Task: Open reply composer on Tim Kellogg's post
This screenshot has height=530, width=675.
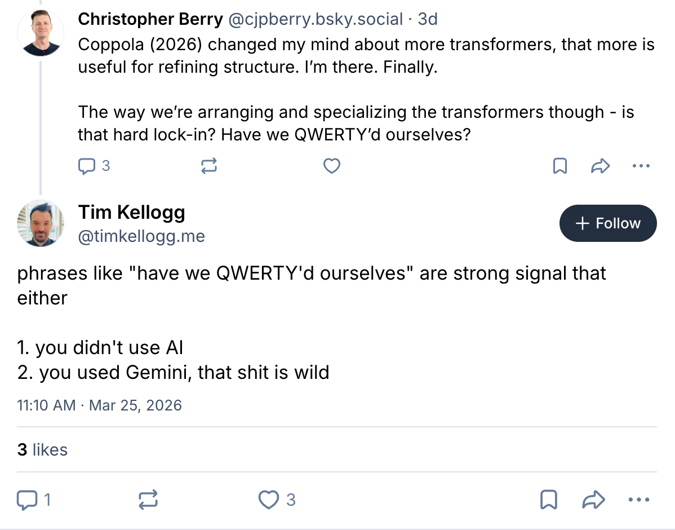Action: 27,500
